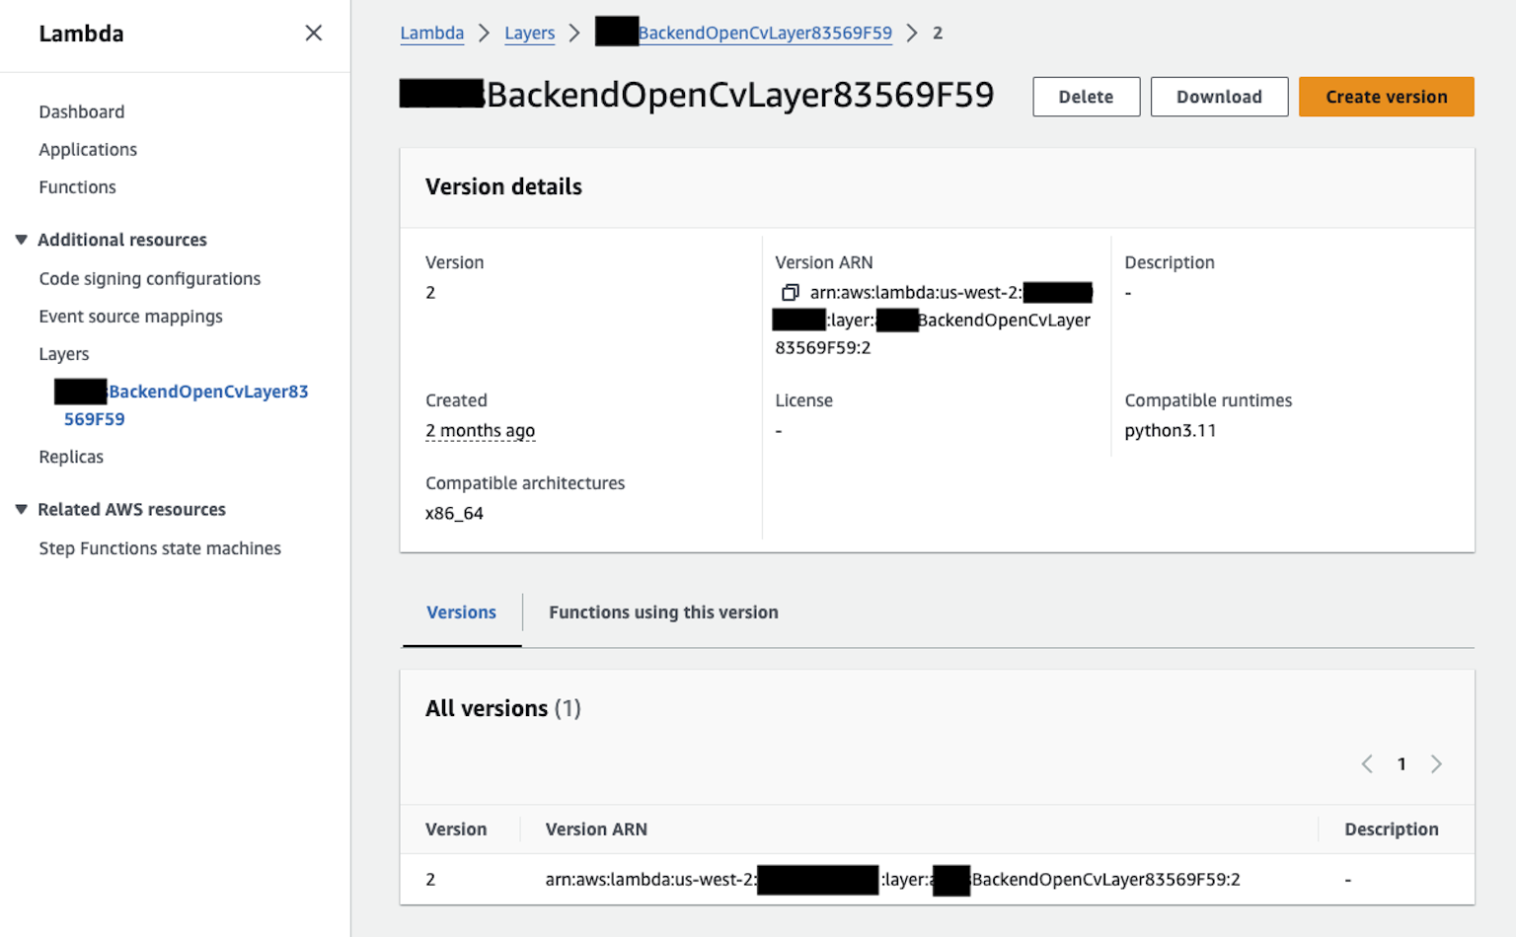Select the Versions tab
Screen dimensions: 1516x937
pyautogui.click(x=461, y=613)
